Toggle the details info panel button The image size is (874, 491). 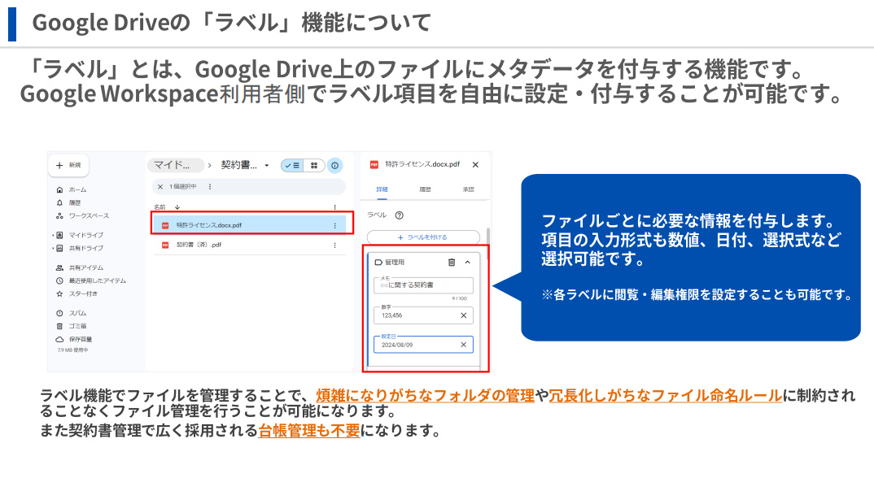pos(334,165)
